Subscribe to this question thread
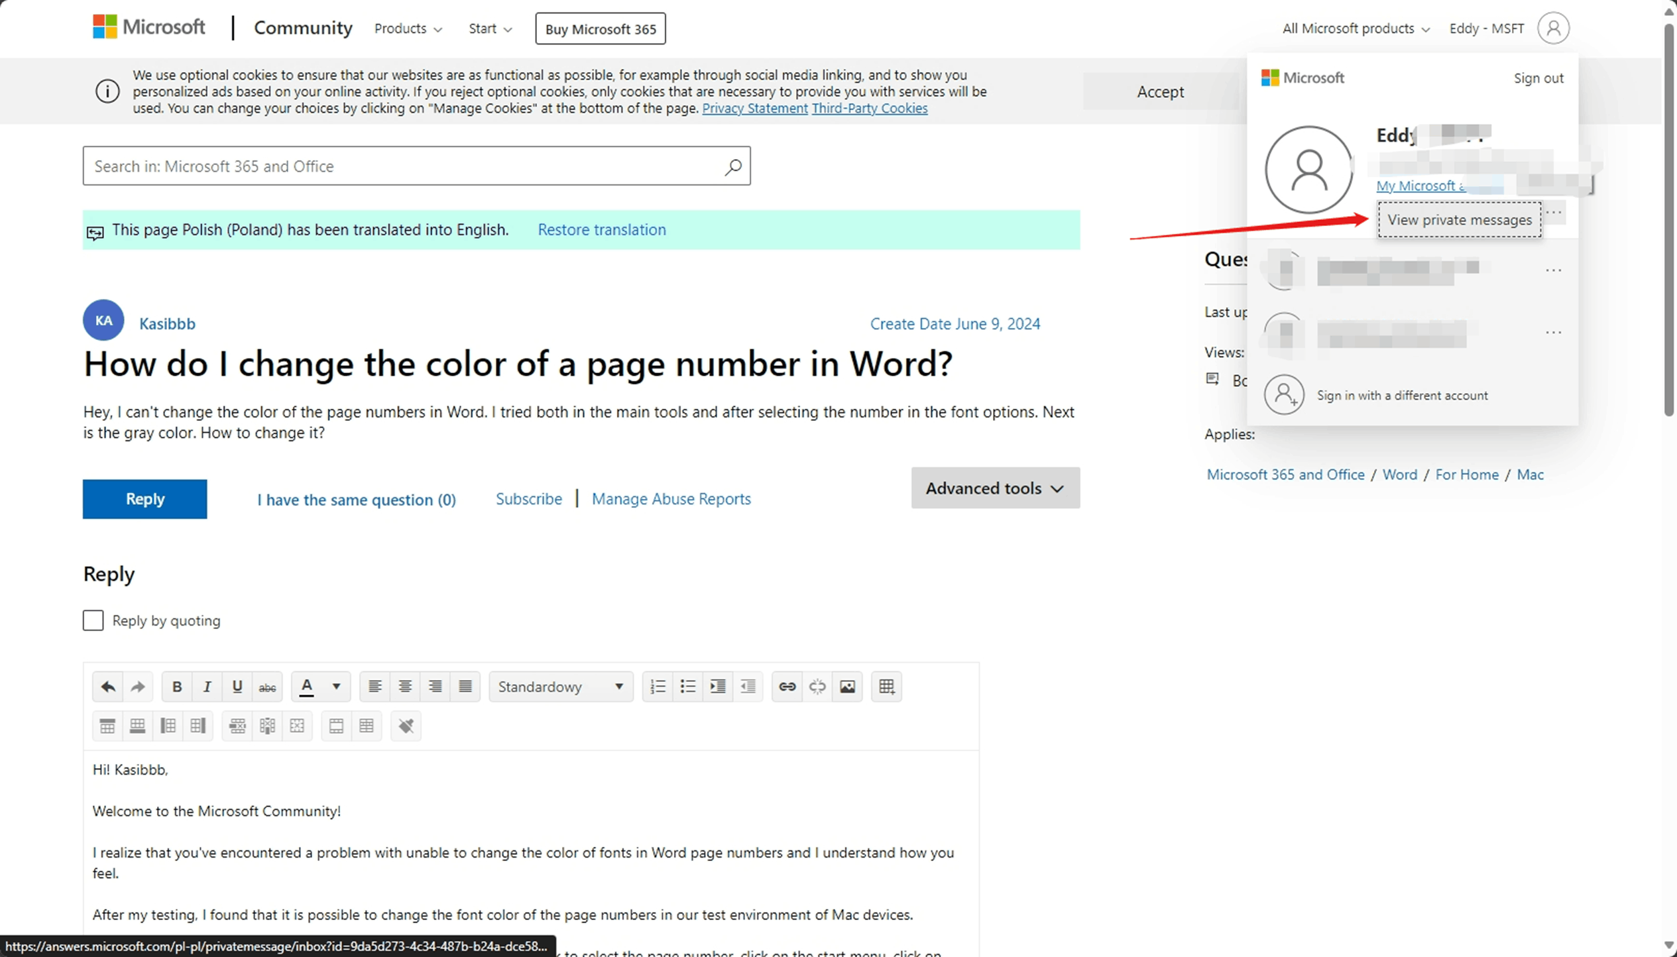This screenshot has height=957, width=1677. (529, 498)
